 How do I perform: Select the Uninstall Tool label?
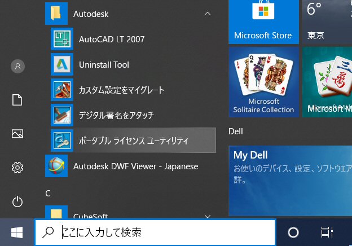104,65
